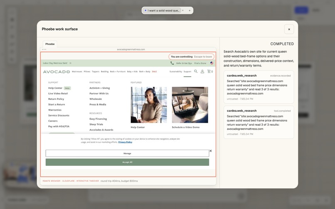Open the SALE nav item
The height and width of the screenshot is (209, 335).
[154, 72]
